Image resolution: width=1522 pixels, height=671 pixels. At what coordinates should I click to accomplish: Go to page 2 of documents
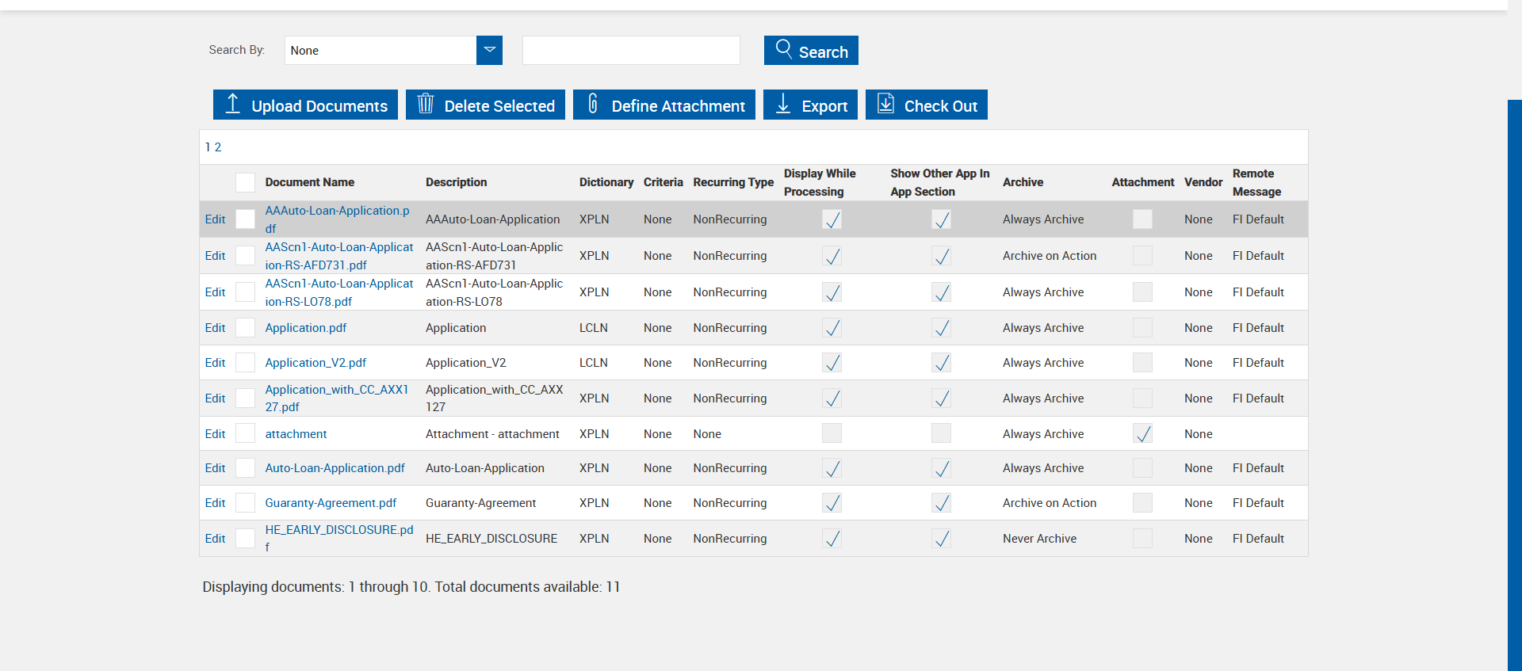tap(218, 147)
